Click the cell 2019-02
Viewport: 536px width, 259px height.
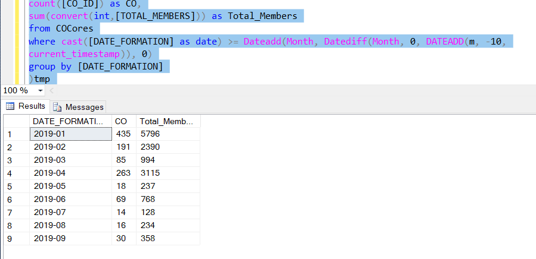pos(71,147)
